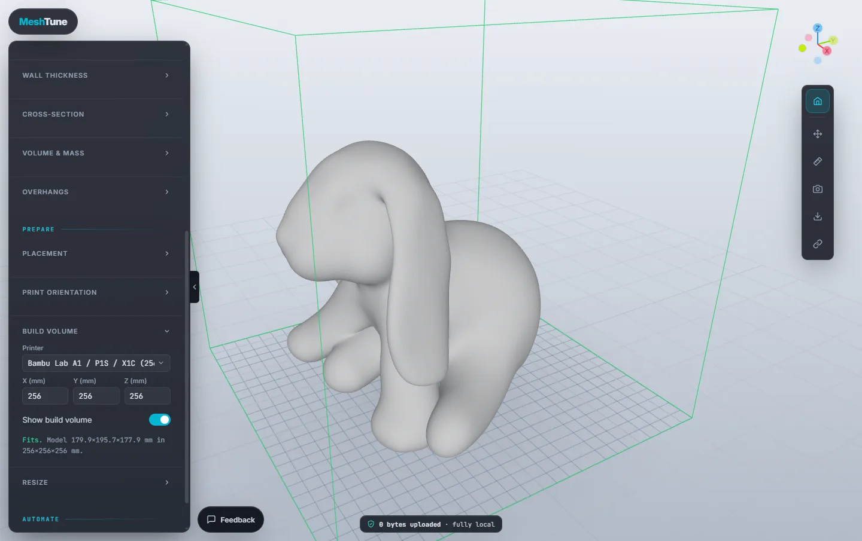Screen dimensions: 862x541
Task: Click the PREPARE section heading
Action: tap(38, 230)
